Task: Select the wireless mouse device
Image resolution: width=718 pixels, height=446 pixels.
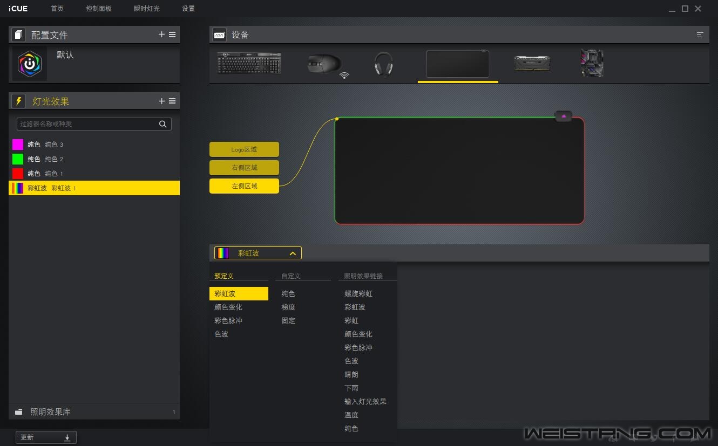Action: 327,65
